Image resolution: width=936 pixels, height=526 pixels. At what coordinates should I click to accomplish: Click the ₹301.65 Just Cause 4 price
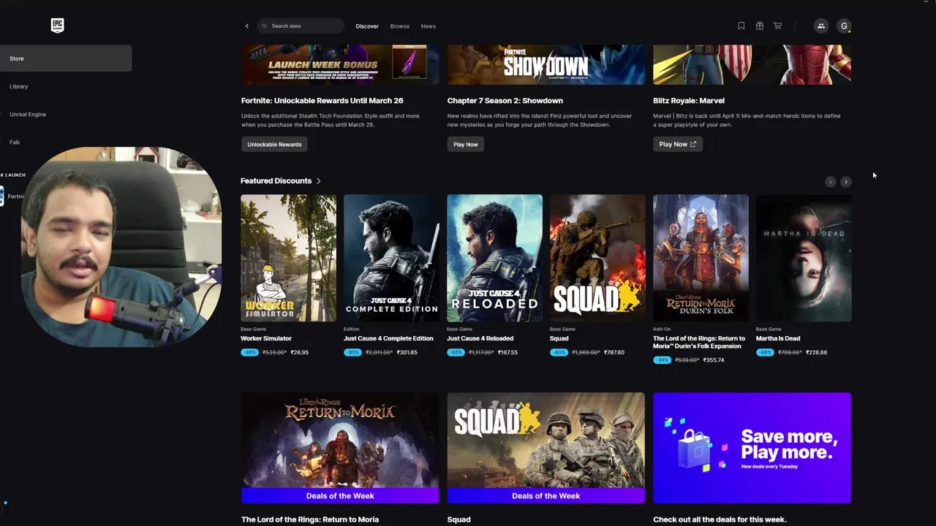407,352
